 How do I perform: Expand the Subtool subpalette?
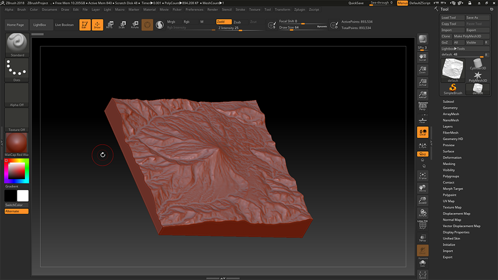coord(448,101)
